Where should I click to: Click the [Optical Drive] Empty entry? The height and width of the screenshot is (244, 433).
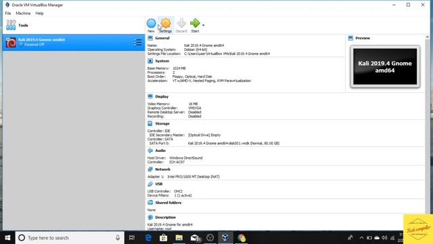[204, 135]
